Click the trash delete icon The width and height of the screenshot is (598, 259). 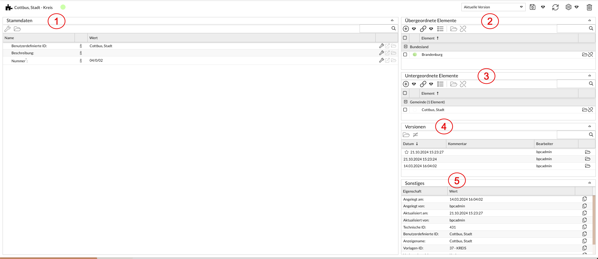(589, 7)
